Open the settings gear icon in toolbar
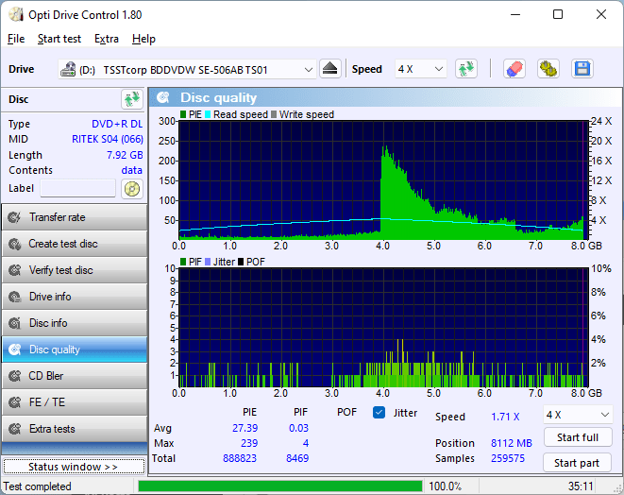The width and height of the screenshot is (624, 495). [x=548, y=69]
